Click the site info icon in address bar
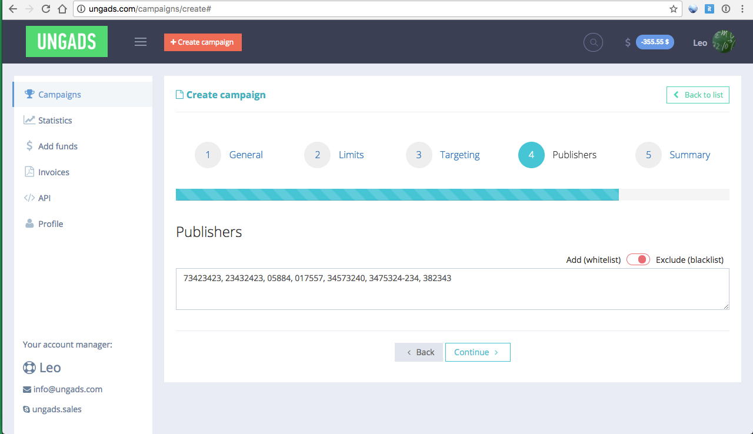This screenshot has width=753, height=434. (81, 9)
